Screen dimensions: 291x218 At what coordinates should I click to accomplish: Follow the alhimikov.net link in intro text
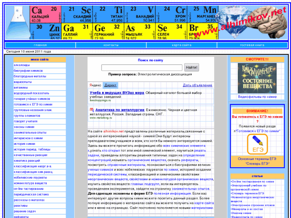pos(113,131)
